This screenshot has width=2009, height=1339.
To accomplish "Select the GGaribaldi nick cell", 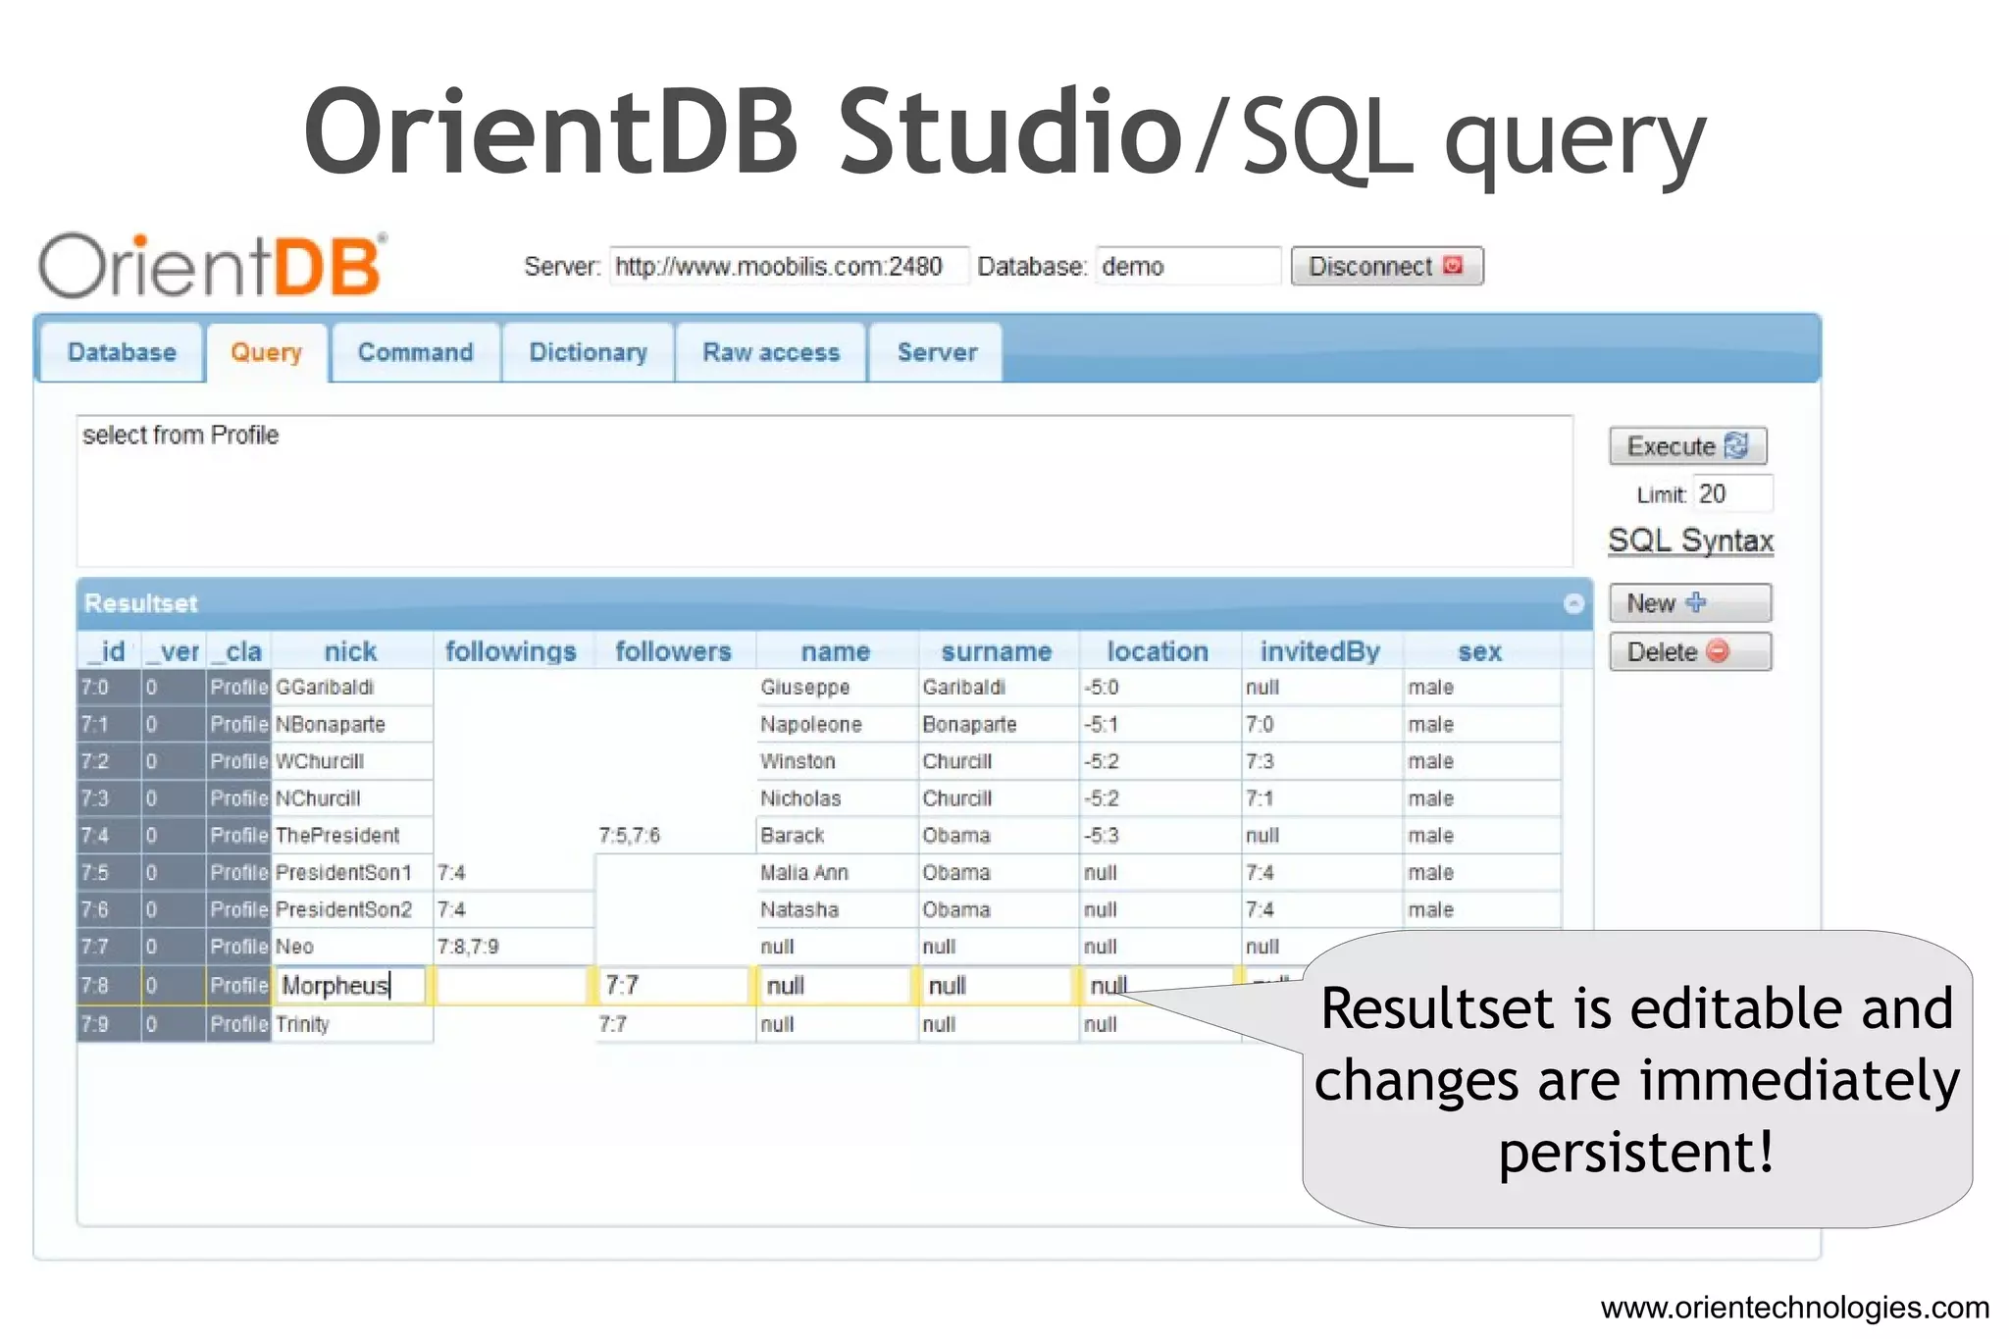I will click(x=351, y=687).
